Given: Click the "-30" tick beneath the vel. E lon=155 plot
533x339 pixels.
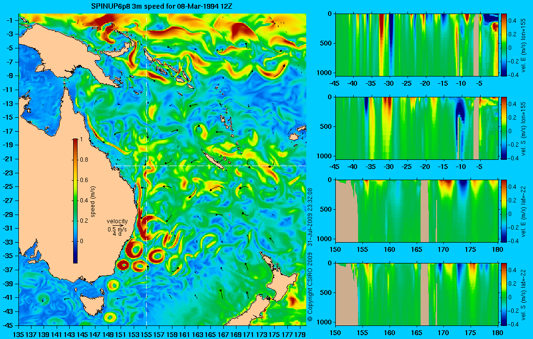Looking at the screenshot, I should pos(389,83).
